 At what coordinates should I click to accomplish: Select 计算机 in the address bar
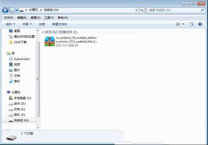tap(33, 10)
